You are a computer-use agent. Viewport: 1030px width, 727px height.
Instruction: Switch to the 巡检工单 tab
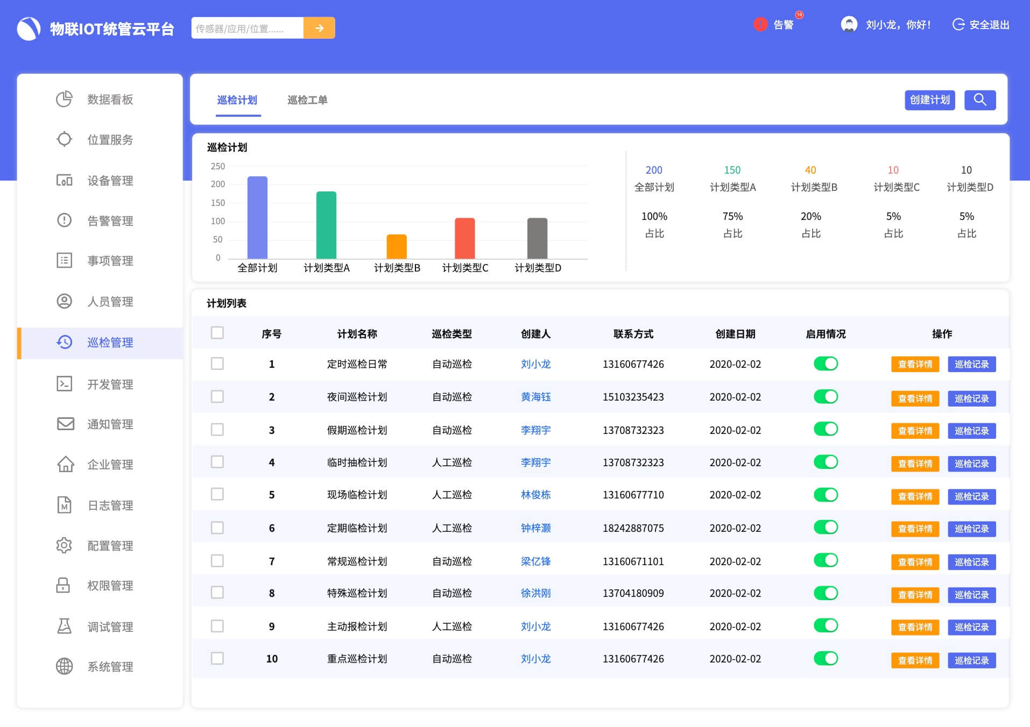coord(308,100)
